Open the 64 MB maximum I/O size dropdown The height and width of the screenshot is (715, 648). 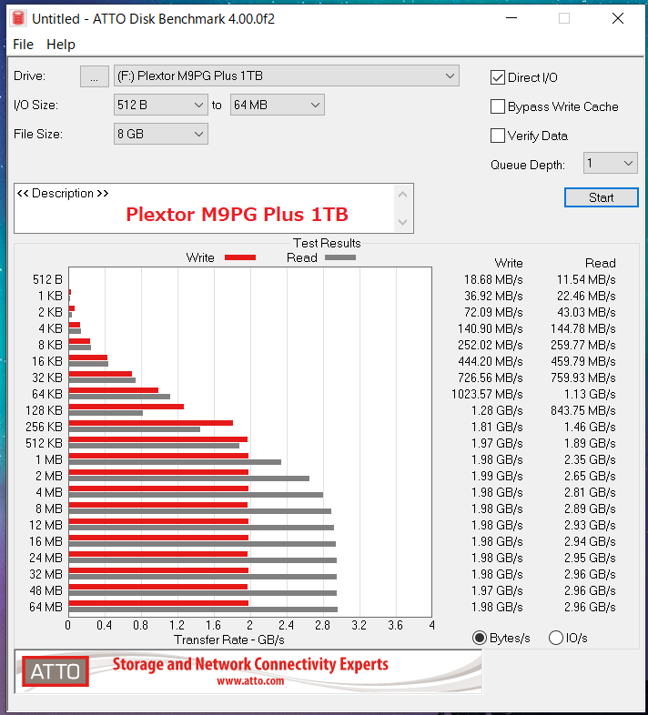point(277,105)
